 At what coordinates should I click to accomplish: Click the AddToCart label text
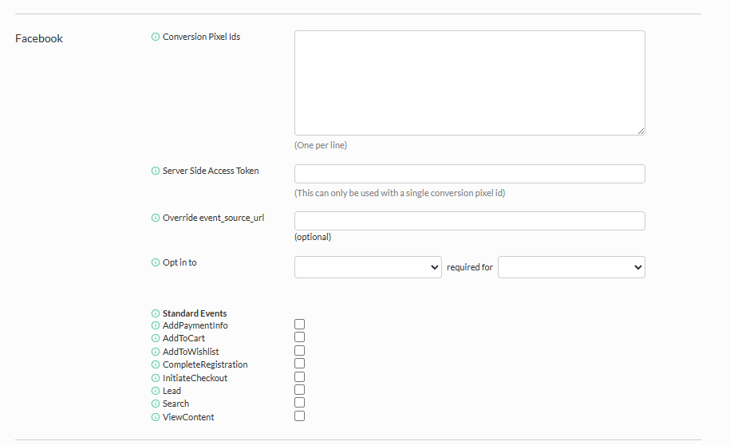pyautogui.click(x=183, y=338)
